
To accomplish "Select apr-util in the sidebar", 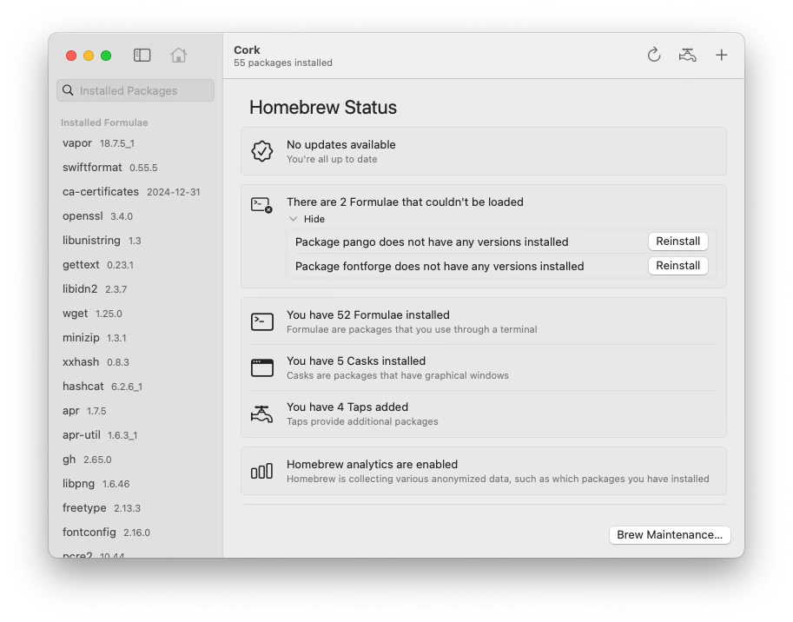I will click(x=135, y=434).
